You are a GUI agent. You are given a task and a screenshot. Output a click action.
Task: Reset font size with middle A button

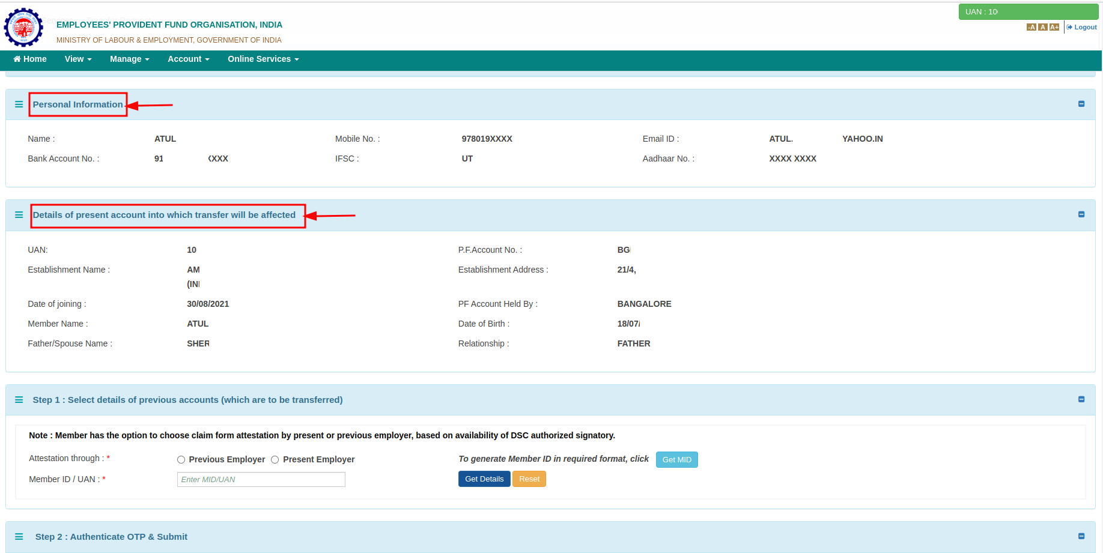[1043, 27]
